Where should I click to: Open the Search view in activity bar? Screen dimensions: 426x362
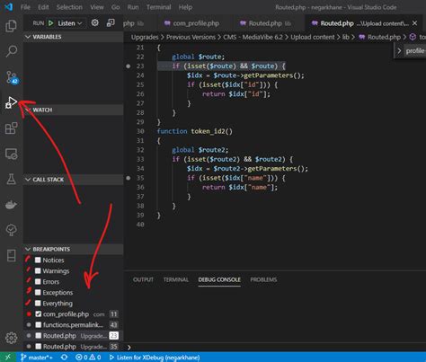[x=11, y=51]
